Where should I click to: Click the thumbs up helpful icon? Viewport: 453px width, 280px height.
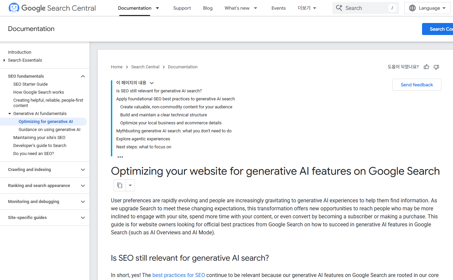point(426,67)
